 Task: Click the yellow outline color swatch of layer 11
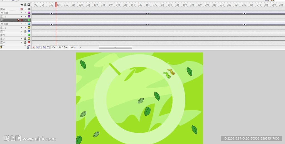point(29,28)
